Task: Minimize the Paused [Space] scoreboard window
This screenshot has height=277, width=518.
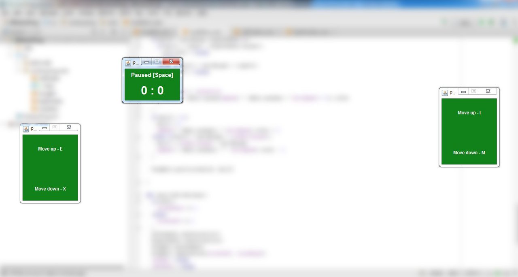Action: [146, 62]
